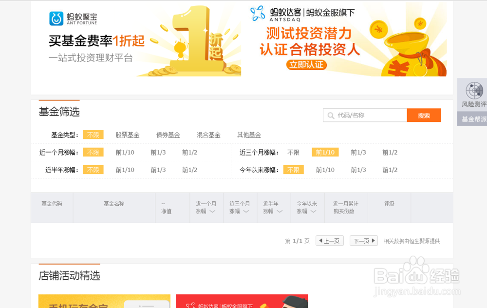Click the 基金筛选 section heading

coord(59,112)
